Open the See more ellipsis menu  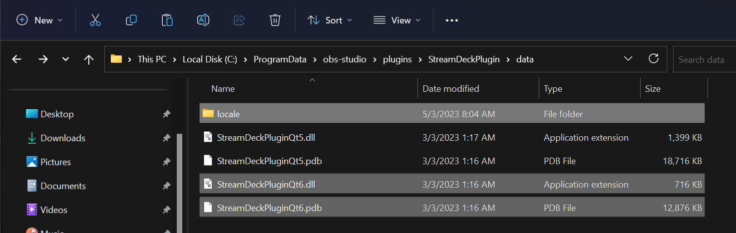(452, 20)
